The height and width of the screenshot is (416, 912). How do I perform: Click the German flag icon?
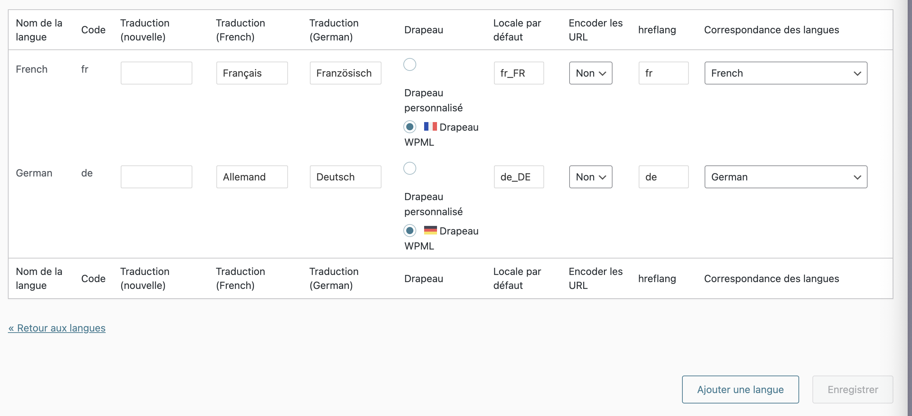point(430,230)
